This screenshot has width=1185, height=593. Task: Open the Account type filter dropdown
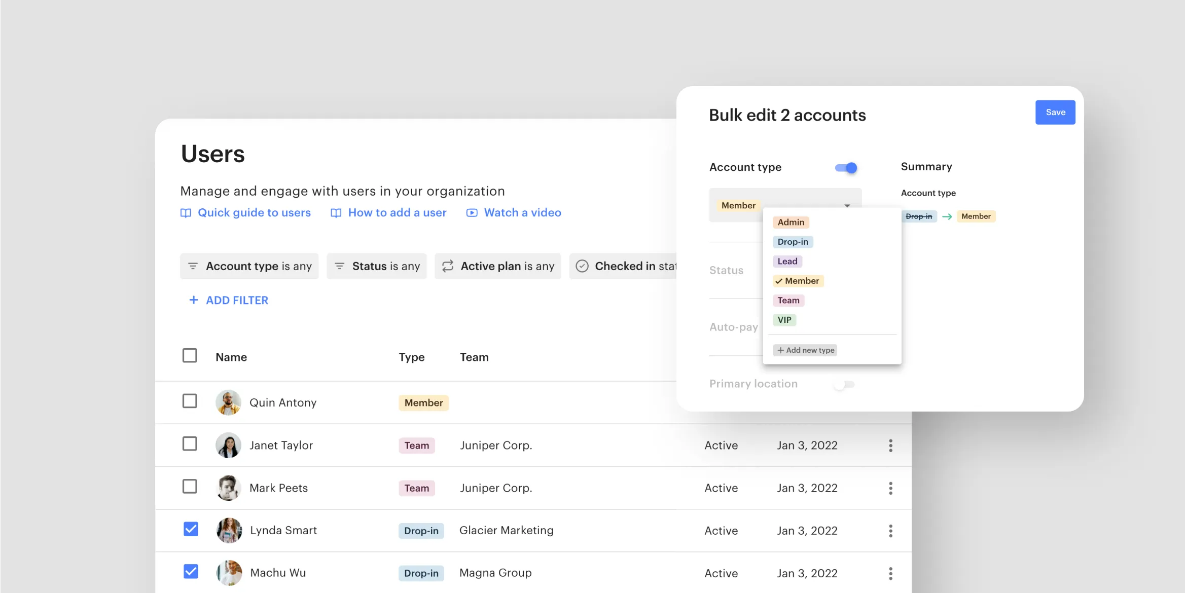pyautogui.click(x=249, y=266)
